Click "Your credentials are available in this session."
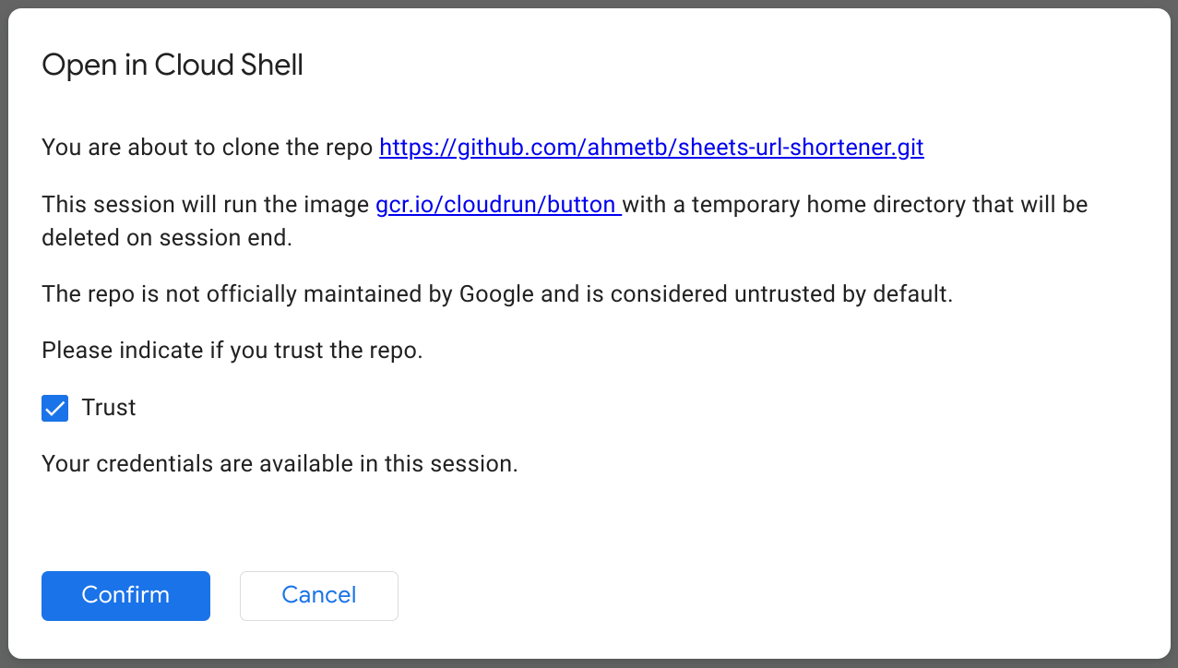 [280, 464]
